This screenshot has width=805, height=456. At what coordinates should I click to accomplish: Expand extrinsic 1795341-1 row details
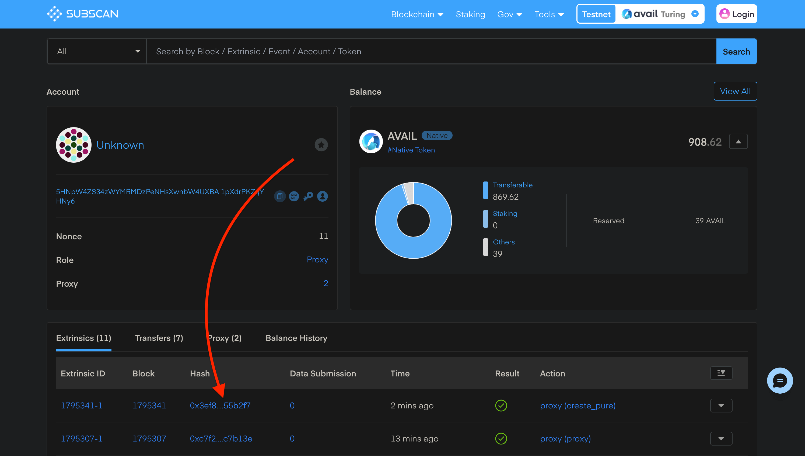tap(721, 405)
